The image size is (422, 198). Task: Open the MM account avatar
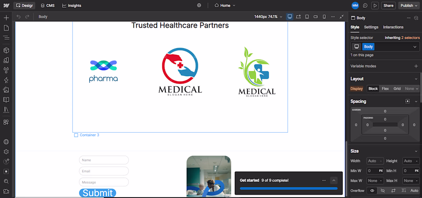[355, 5]
